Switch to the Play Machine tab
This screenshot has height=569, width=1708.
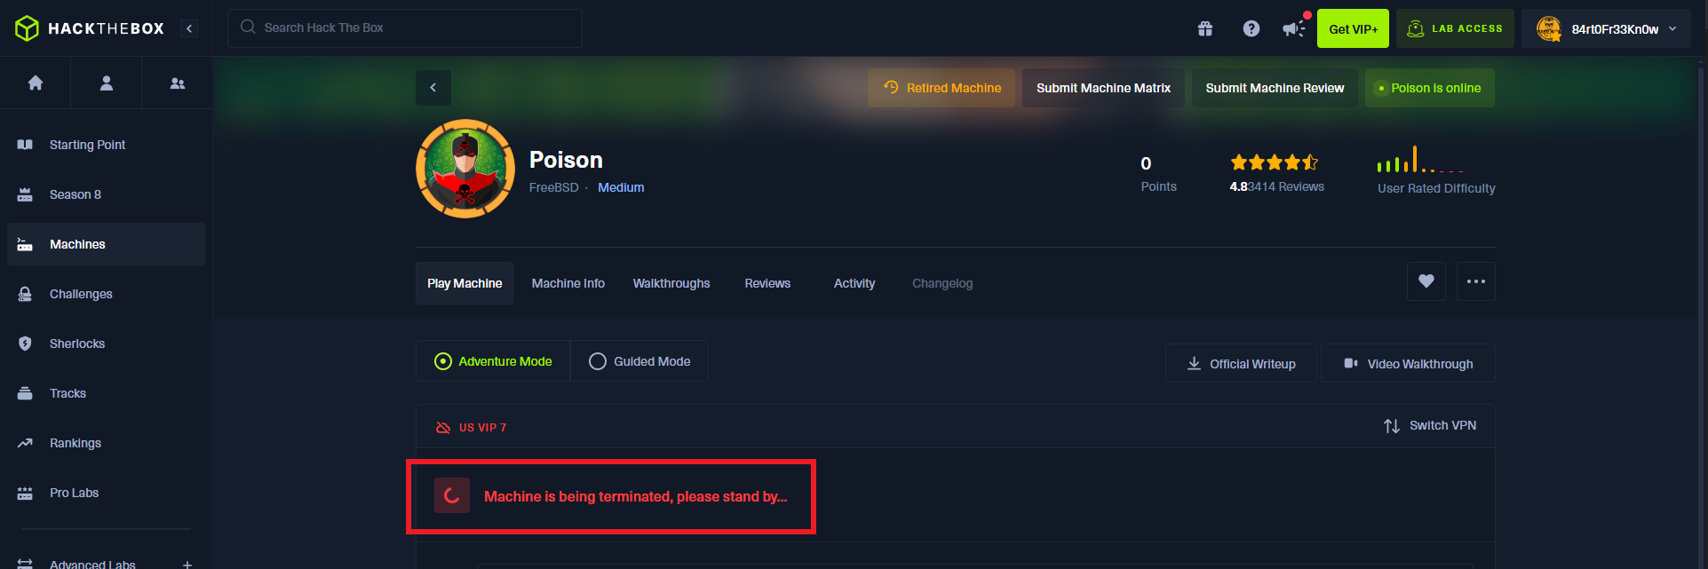pyautogui.click(x=465, y=283)
